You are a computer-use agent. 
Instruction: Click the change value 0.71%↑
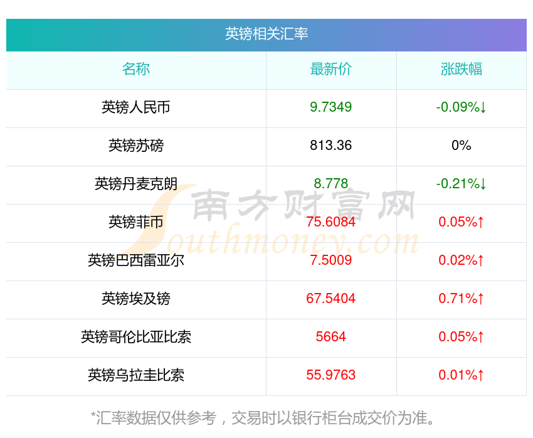tap(462, 299)
